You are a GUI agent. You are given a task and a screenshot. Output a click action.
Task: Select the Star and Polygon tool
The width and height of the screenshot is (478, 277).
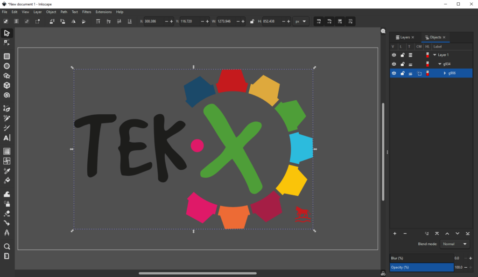click(7, 76)
